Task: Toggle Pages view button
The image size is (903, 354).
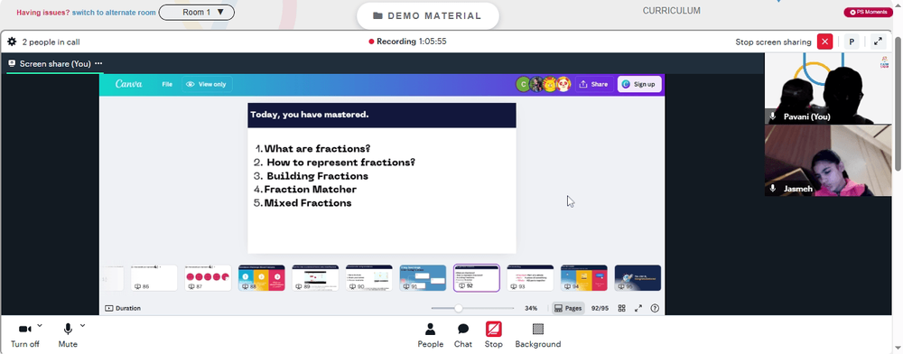Action: [x=568, y=309]
